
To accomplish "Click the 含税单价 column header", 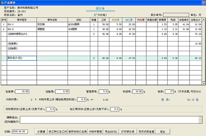I will (x=184, y=20).
